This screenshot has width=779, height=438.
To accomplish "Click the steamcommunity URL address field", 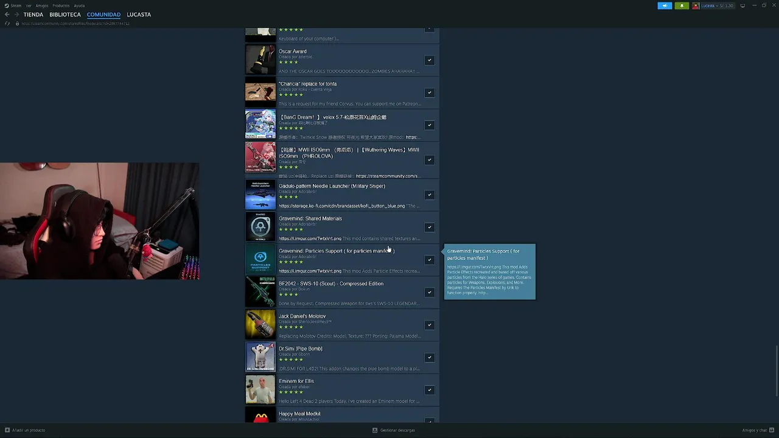I will coord(75,23).
